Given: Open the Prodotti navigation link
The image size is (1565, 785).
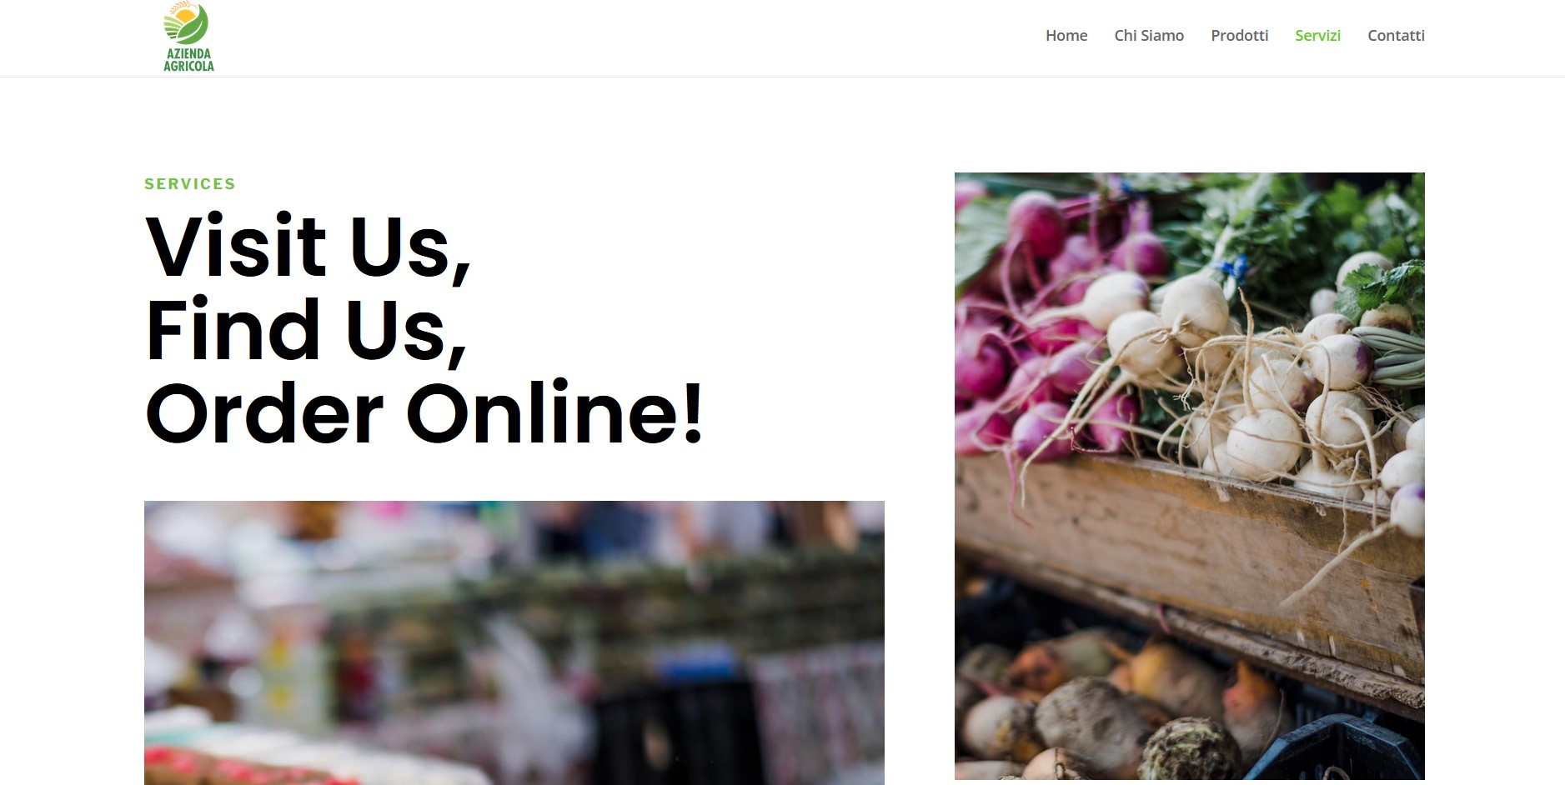Looking at the screenshot, I should click(x=1239, y=36).
